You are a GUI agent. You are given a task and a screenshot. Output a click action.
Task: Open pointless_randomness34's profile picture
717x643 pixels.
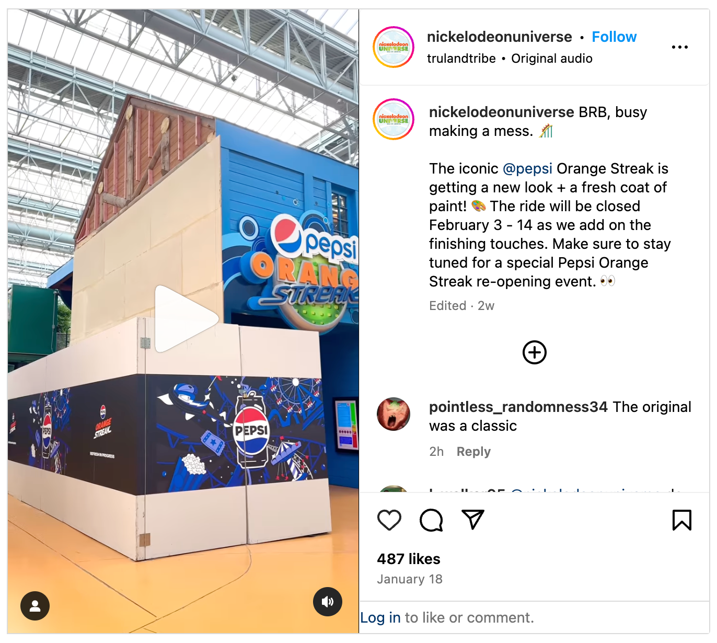click(x=394, y=414)
